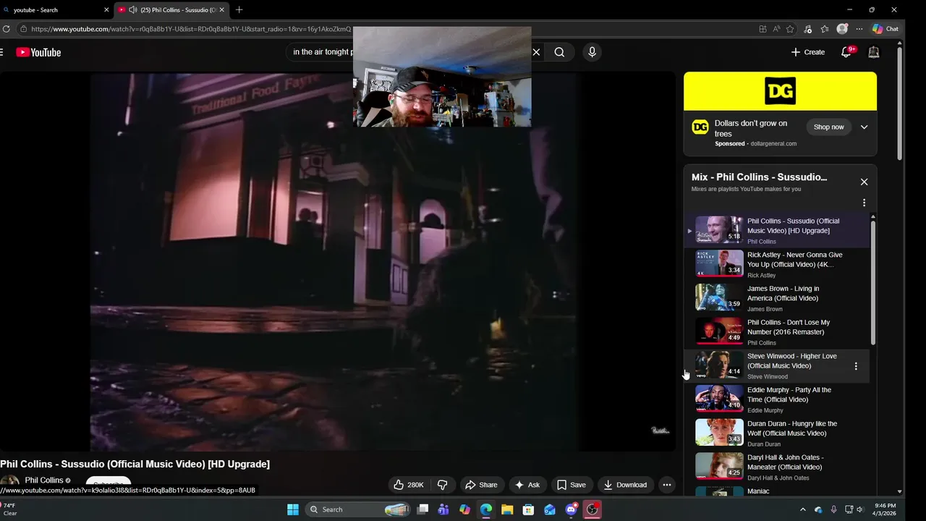Open the Edge split screen icon
Image resolution: width=926 pixels, height=521 pixels.
[763, 29]
